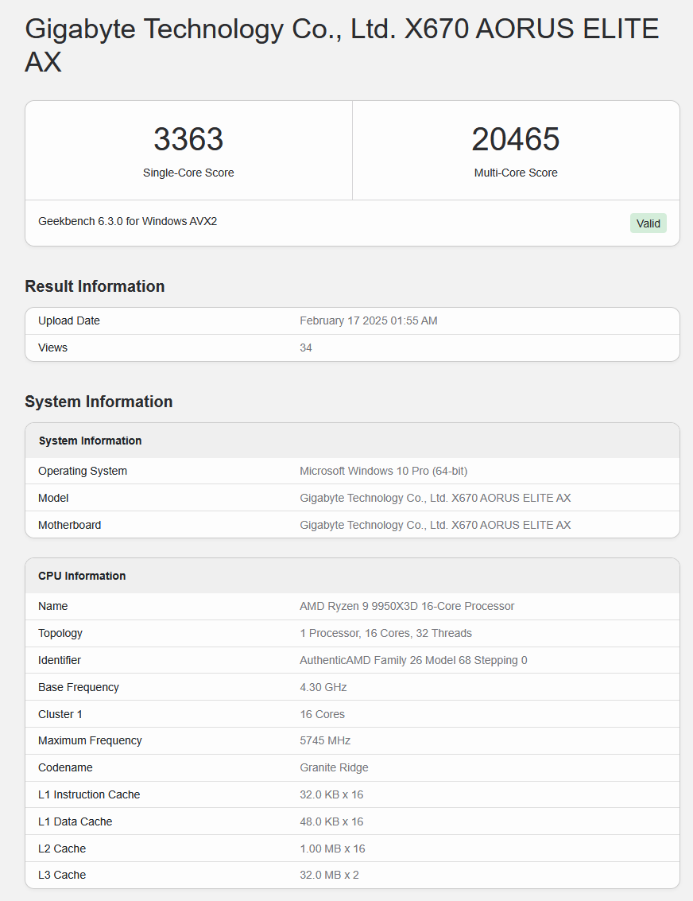The width and height of the screenshot is (693, 901).
Task: Click the Maximum Frequency label
Action: 90,740
